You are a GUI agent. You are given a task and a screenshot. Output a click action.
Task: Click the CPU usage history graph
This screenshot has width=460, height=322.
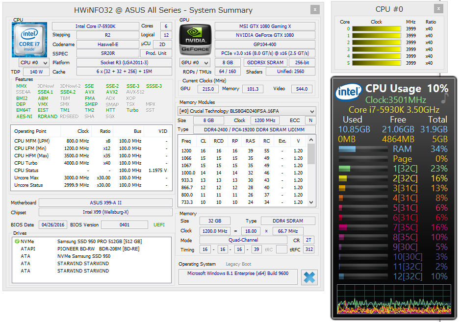pyautogui.click(x=394, y=299)
